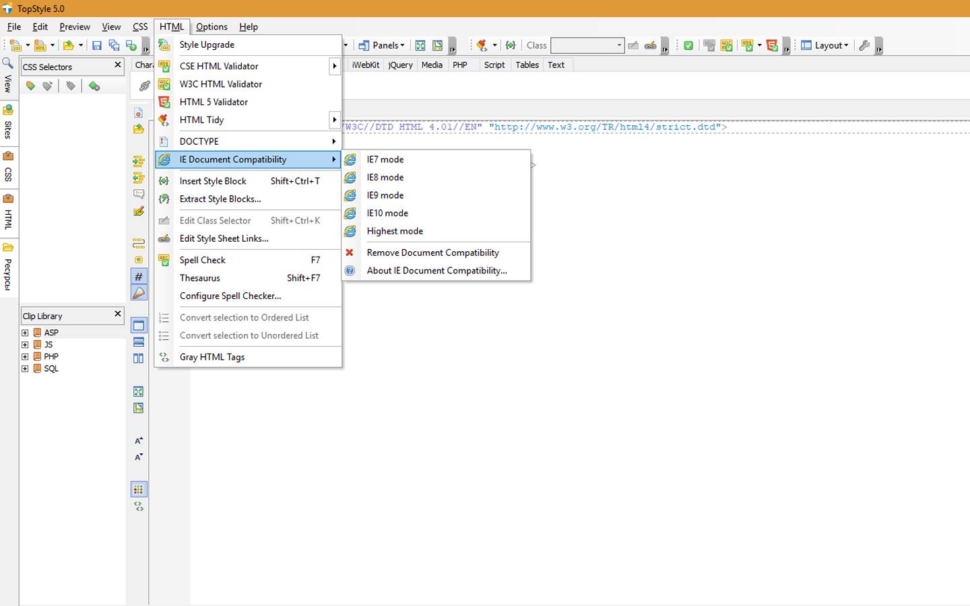This screenshot has width=970, height=606.
Task: Click the green tag with gear icon
Action: click(94, 86)
